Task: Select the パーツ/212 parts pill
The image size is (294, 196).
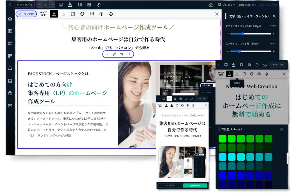Action: point(26,14)
